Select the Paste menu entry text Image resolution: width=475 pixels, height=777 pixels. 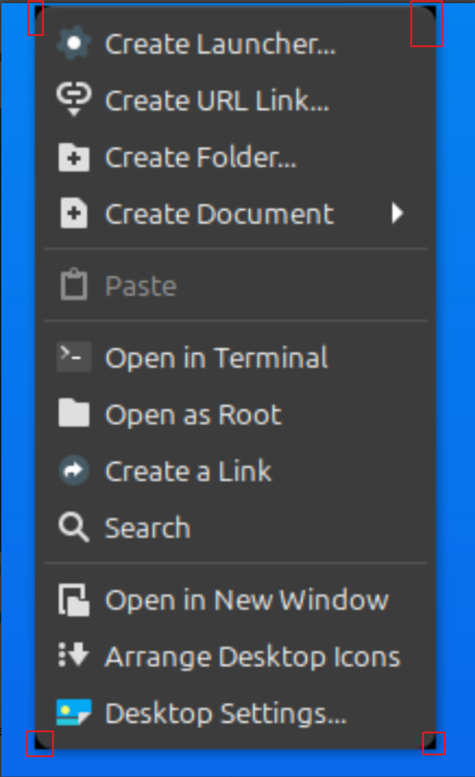[x=141, y=286]
